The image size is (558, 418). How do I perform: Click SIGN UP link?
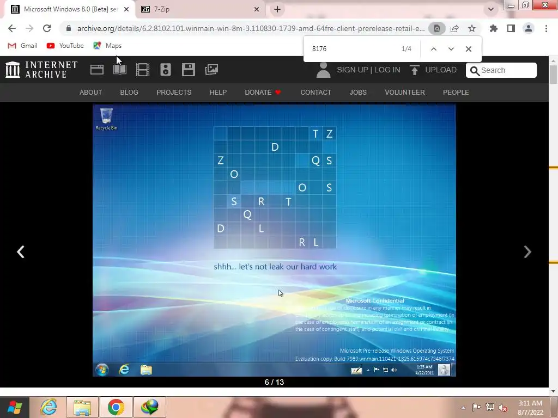[353, 70]
